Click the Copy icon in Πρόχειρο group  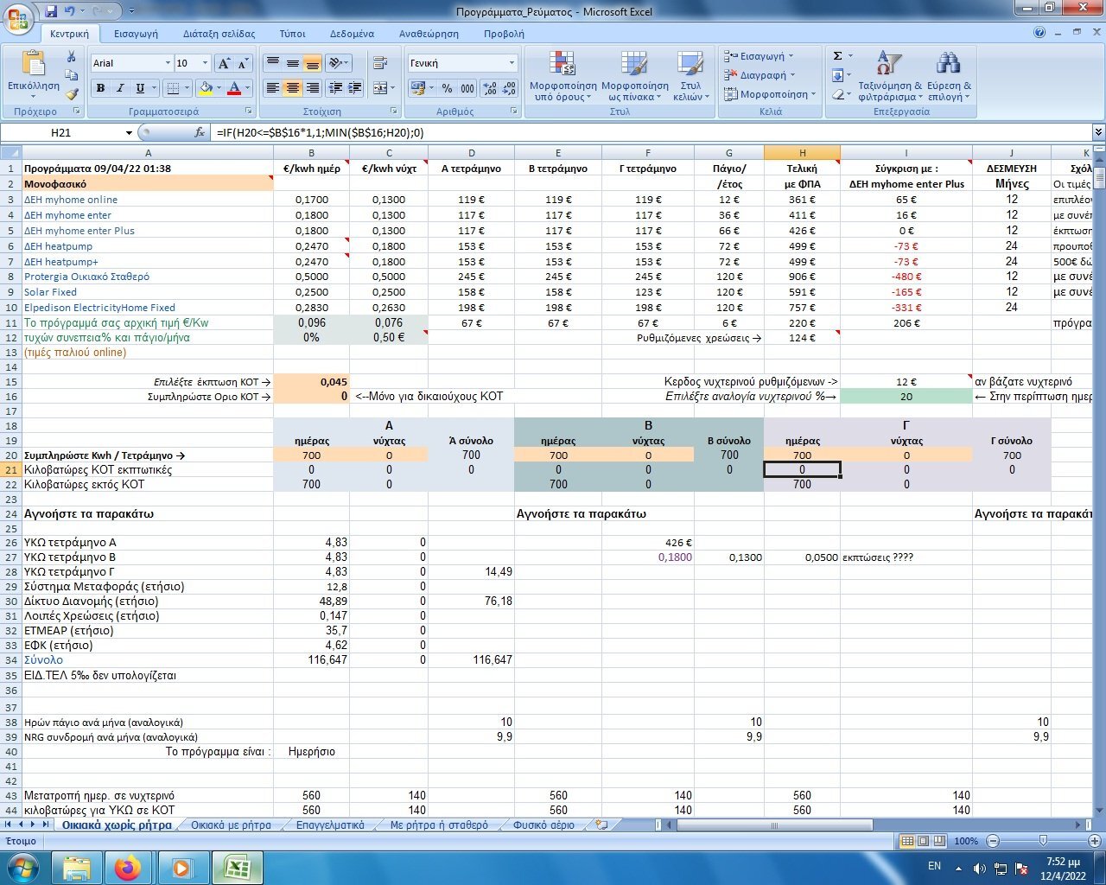[72, 76]
